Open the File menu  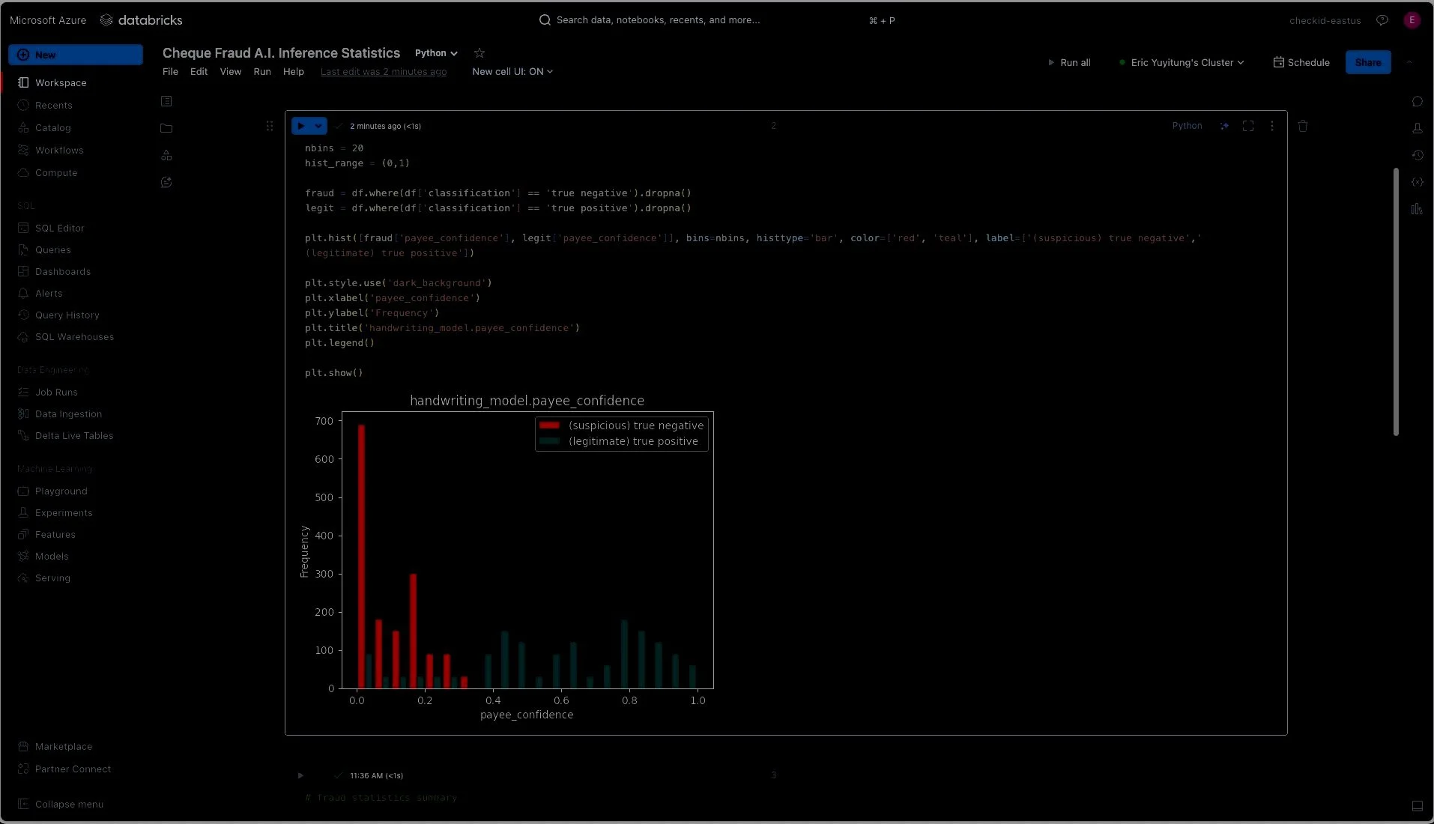point(170,72)
